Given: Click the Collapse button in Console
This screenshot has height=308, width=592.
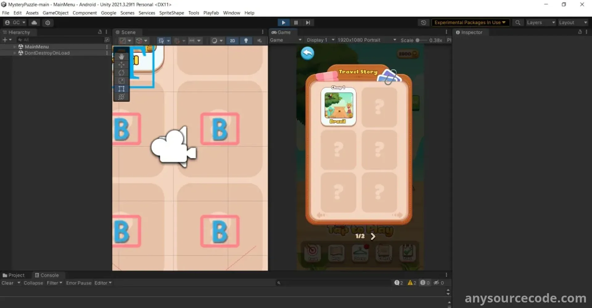Looking at the screenshot, I should coord(33,283).
